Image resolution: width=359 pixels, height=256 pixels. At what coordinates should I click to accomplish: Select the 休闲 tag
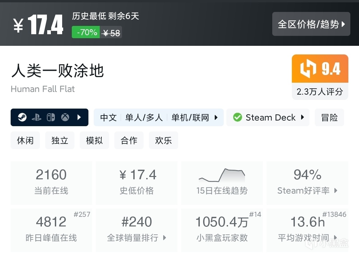25,140
